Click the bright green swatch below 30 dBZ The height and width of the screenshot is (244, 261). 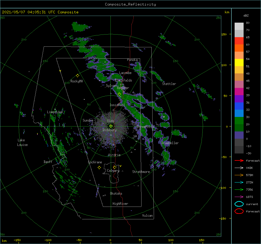[239, 121]
